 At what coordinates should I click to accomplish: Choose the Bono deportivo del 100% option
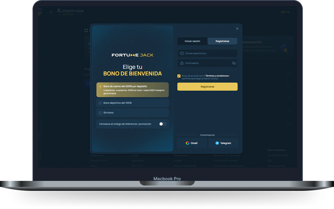pos(133,103)
